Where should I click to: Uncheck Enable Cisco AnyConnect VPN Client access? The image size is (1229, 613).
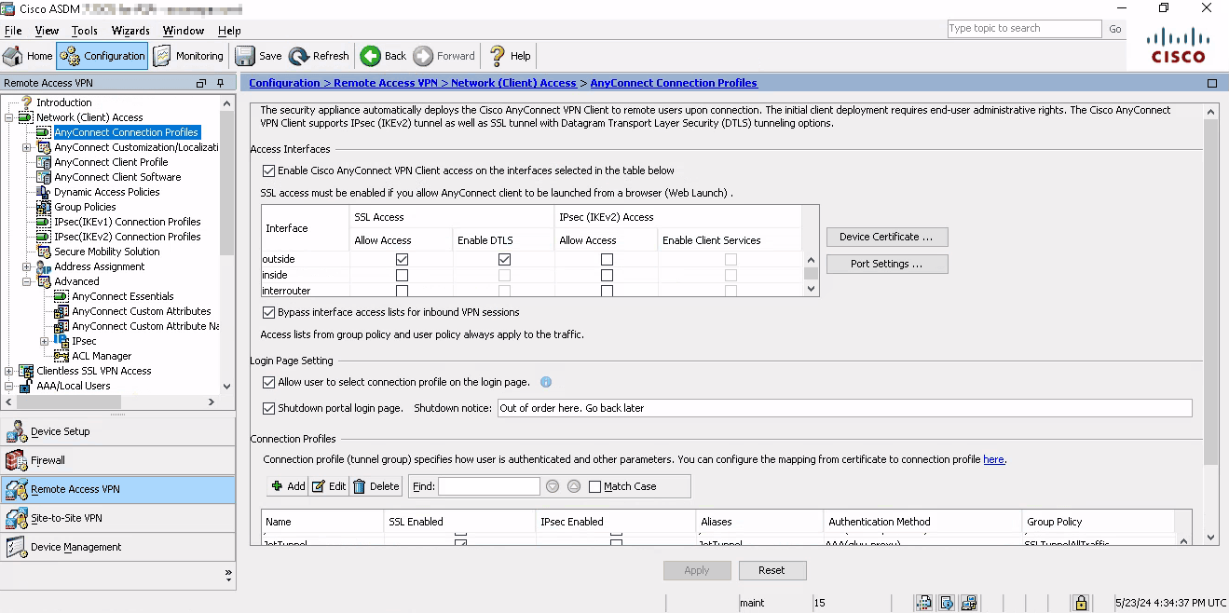point(269,171)
